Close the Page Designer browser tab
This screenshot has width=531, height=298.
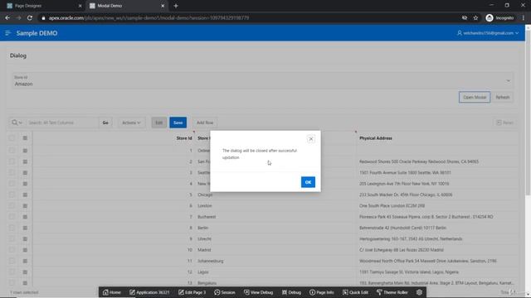point(80,6)
